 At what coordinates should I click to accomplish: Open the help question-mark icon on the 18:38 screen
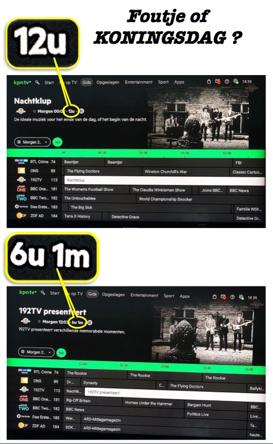click(x=226, y=81)
